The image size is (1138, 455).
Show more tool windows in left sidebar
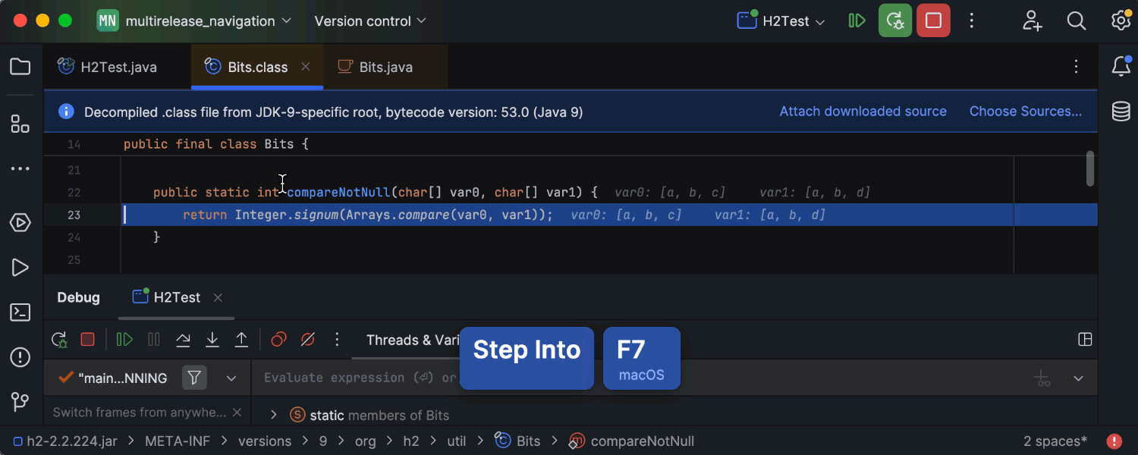point(20,168)
